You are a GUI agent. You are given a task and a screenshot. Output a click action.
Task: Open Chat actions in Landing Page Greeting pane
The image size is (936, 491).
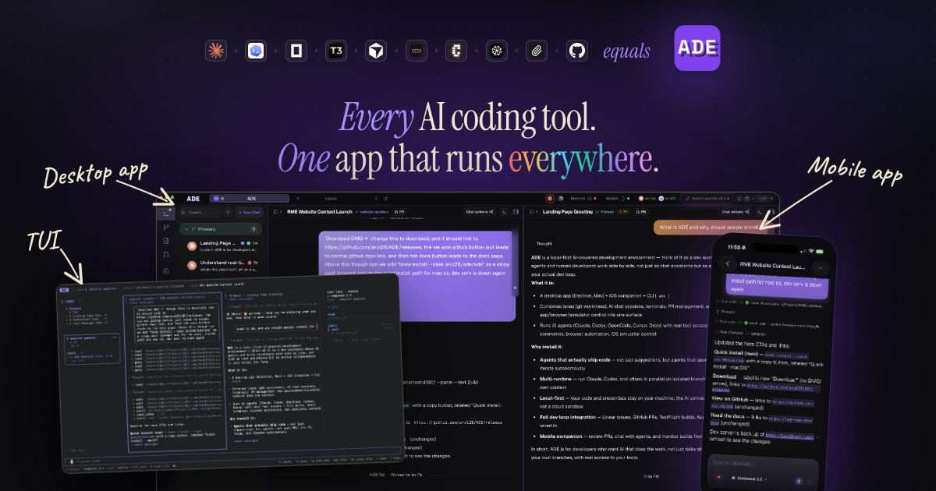pos(736,212)
